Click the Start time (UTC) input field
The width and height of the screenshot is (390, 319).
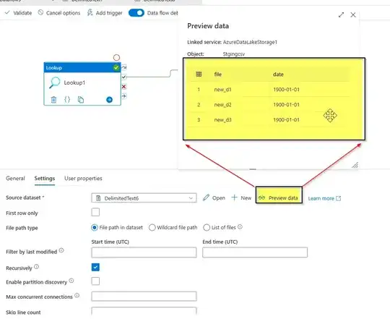pyautogui.click(x=144, y=252)
